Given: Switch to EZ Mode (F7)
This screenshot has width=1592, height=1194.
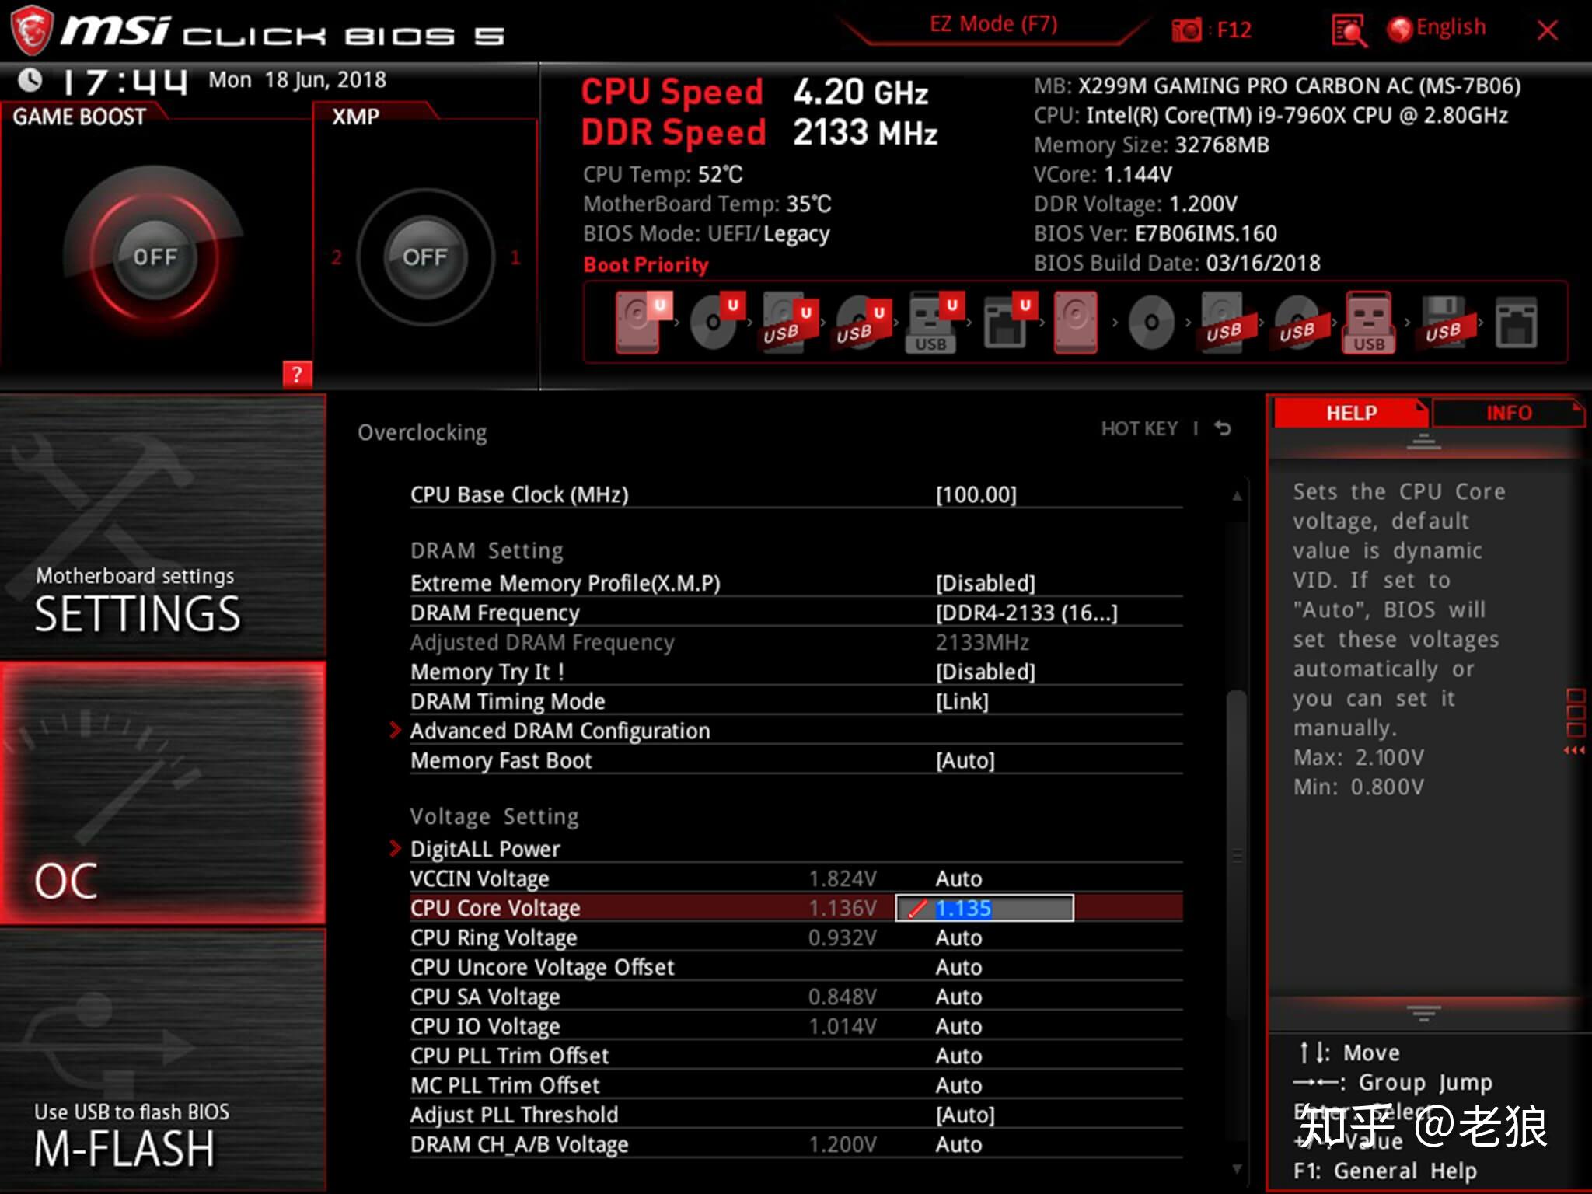Looking at the screenshot, I should pyautogui.click(x=993, y=24).
